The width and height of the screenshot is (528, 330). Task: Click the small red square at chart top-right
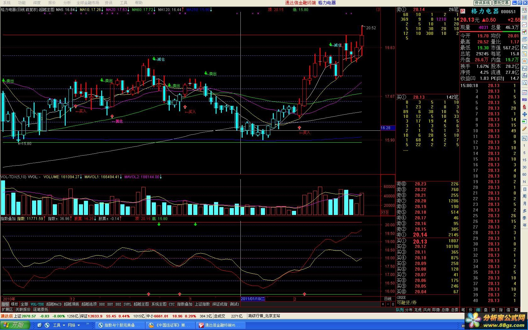378,10
